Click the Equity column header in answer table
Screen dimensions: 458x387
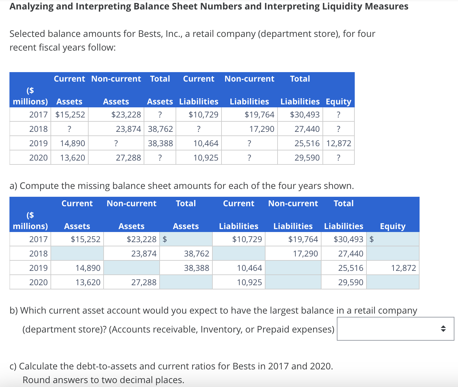click(x=393, y=226)
